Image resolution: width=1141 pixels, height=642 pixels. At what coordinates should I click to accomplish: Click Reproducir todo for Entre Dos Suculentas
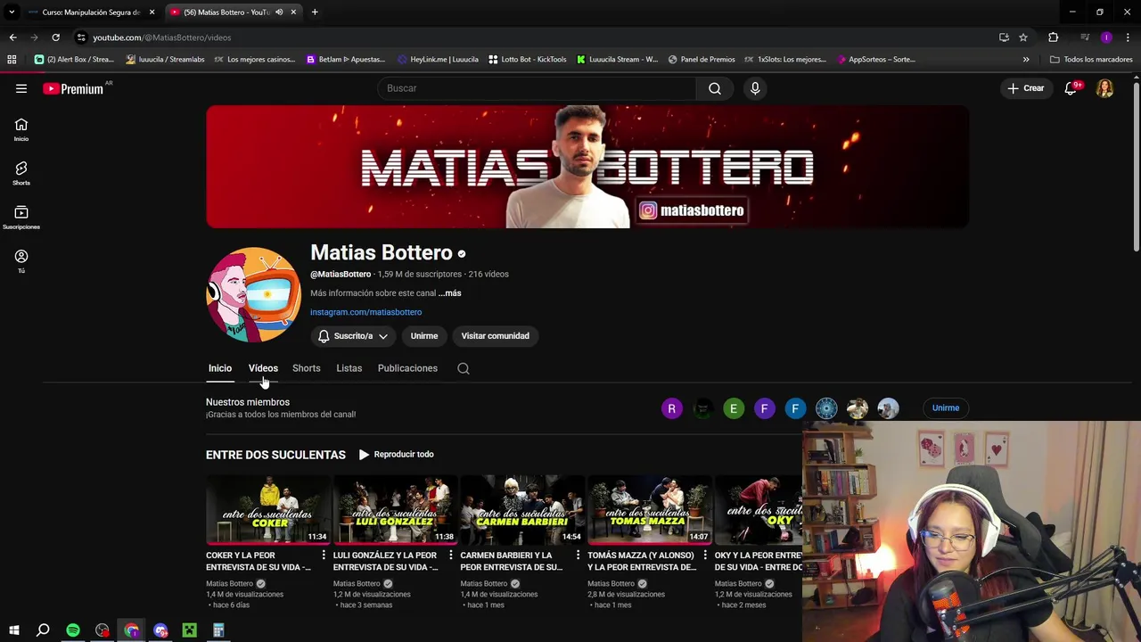click(x=396, y=455)
